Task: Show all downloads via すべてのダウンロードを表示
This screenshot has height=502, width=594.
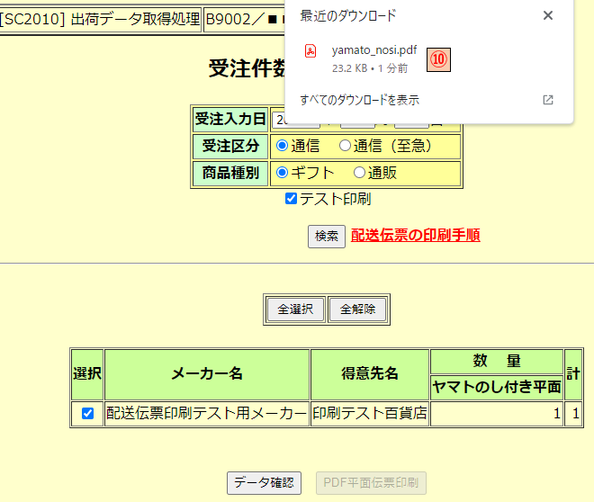Action: 359,100
